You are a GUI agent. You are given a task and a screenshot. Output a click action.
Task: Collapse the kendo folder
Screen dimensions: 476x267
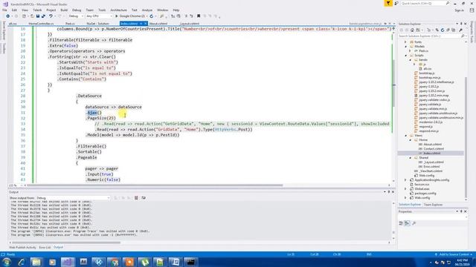click(x=410, y=60)
